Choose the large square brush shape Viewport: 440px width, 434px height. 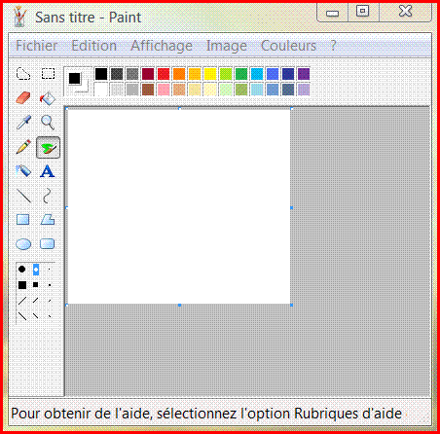coord(22,285)
